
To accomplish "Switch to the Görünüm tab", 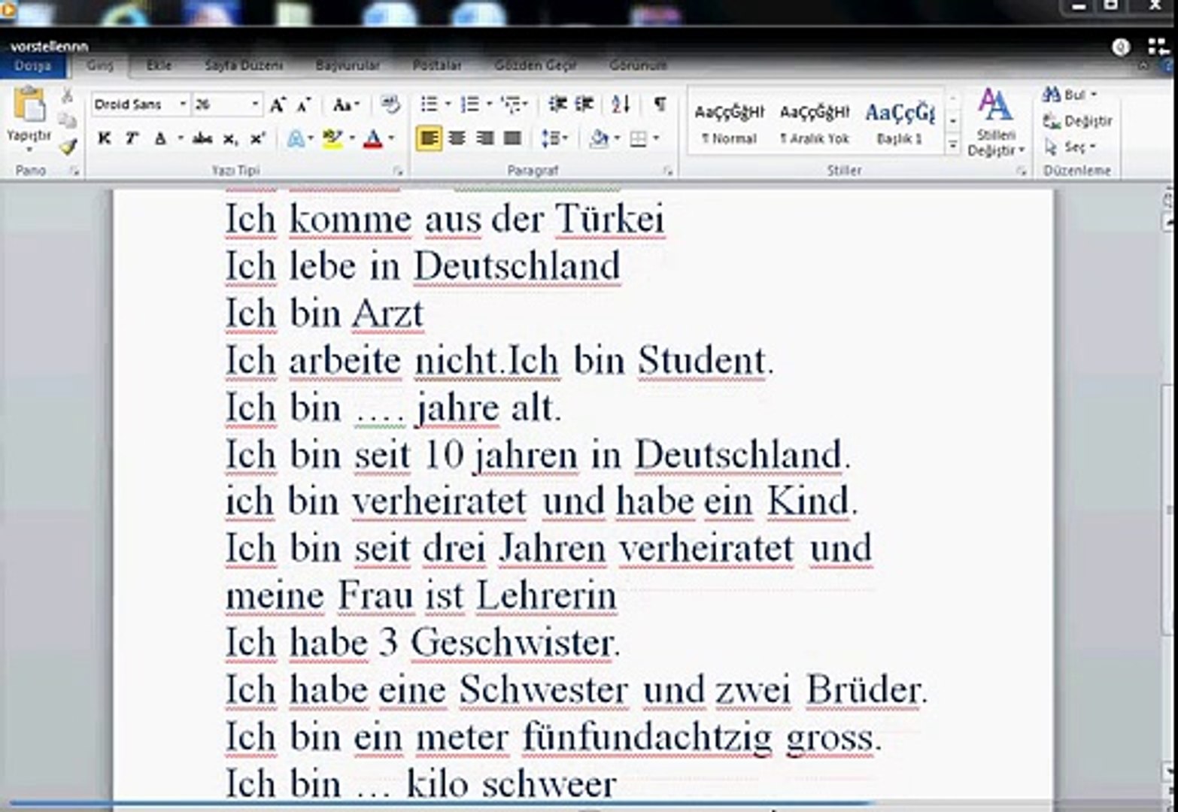I will (x=638, y=66).
